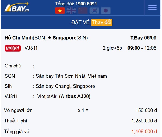Screen dimensions: 162x137
Task: Click the Vietjet airline logo
Action: point(13,48)
